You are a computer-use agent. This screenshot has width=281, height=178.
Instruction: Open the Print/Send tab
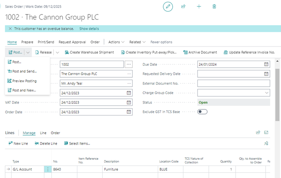coord(46,42)
